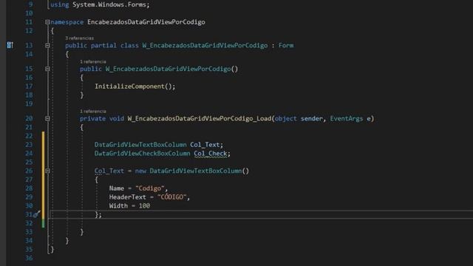473x266 pixels.
Task: Click the Col_Text declaration on line 23
Action: [205, 145]
